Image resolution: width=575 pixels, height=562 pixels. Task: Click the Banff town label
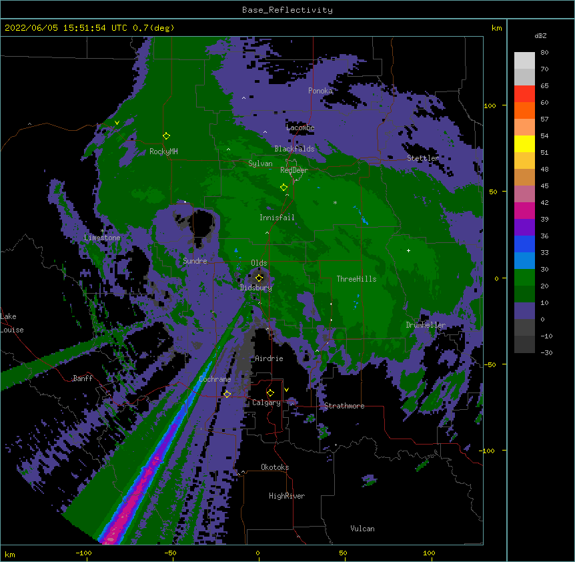click(x=83, y=378)
